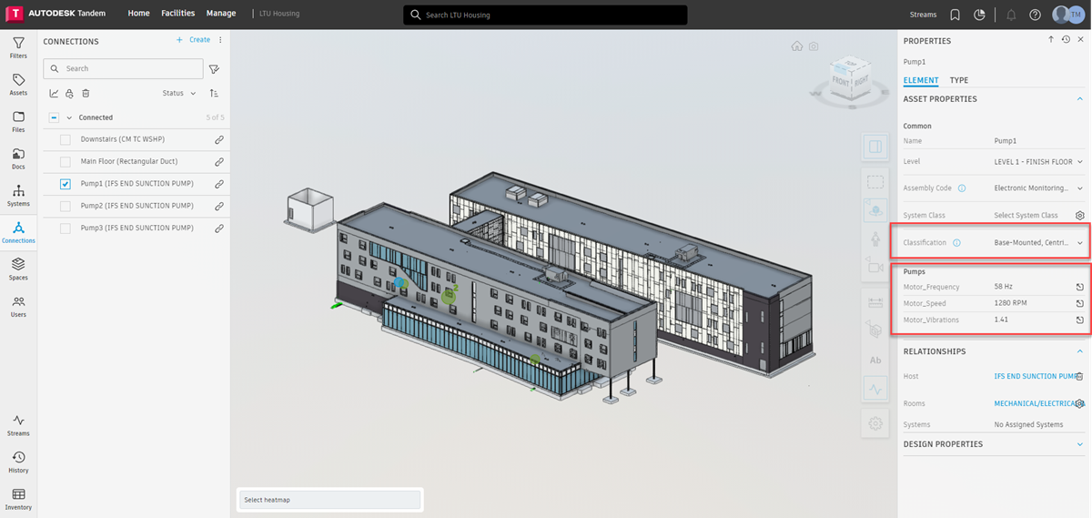Open the Assembly Code dropdown

coord(1039,188)
